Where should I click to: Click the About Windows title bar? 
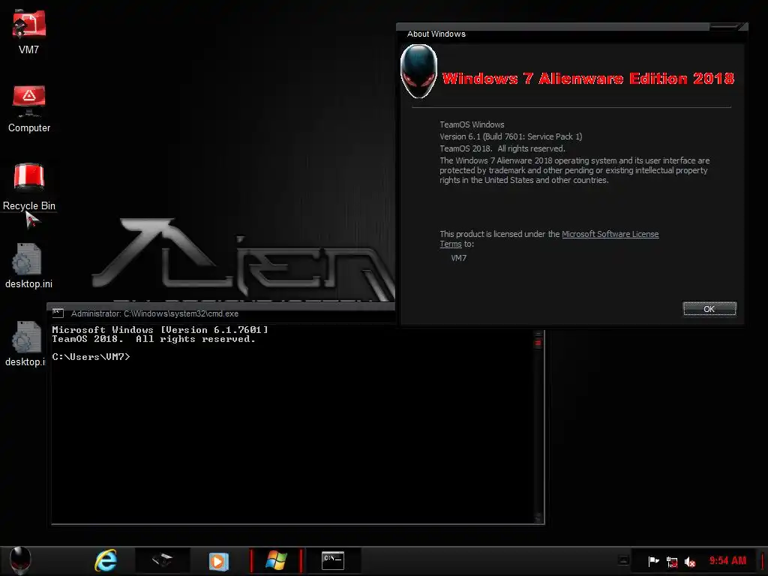coord(553,33)
